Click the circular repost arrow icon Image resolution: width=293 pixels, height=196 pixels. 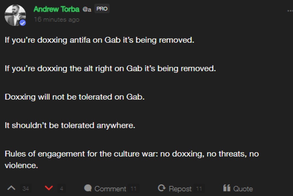(162, 188)
